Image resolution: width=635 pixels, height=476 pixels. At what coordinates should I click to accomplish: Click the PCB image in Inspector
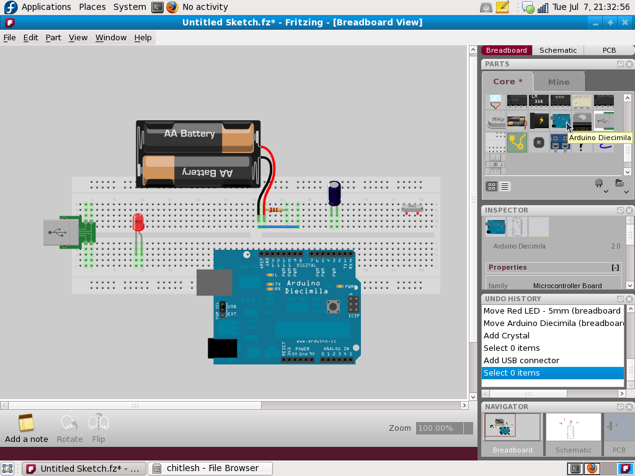click(x=539, y=227)
